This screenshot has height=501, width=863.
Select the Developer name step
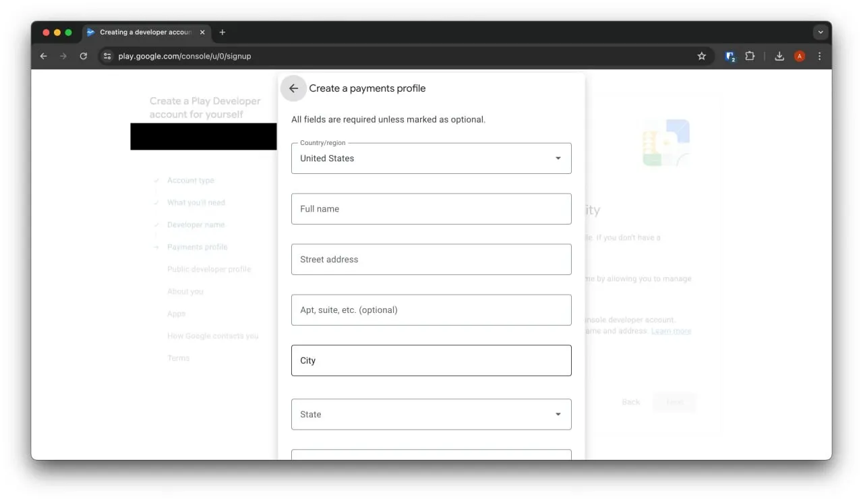(196, 225)
